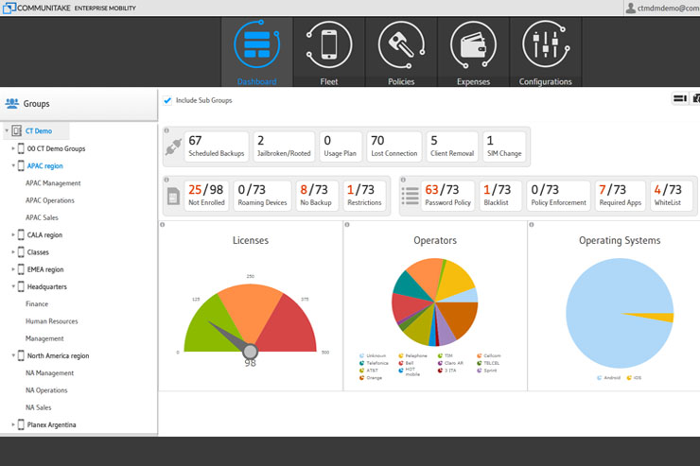
Task: Click the plug icon beside Scheduled Backups
Action: [x=173, y=147]
